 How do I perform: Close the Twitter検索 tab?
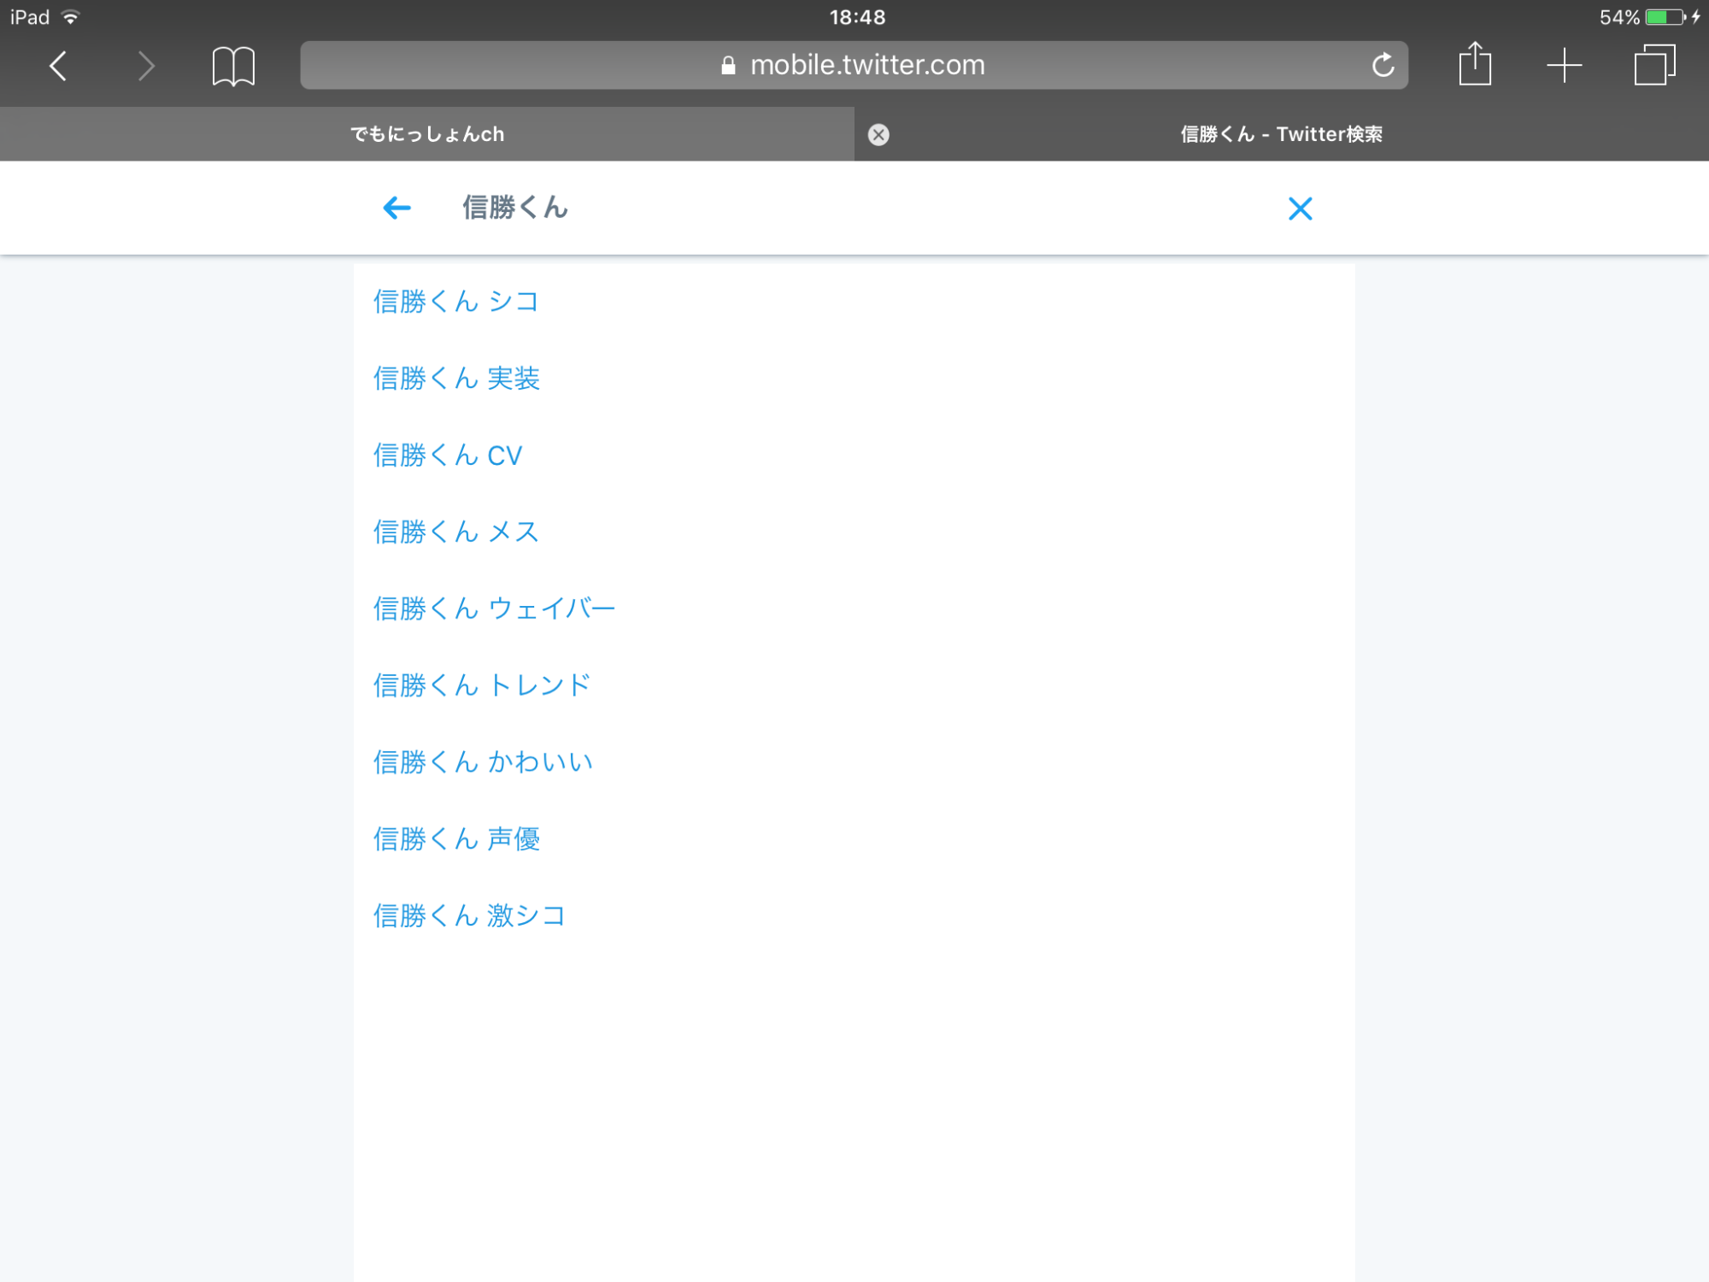[x=878, y=134]
